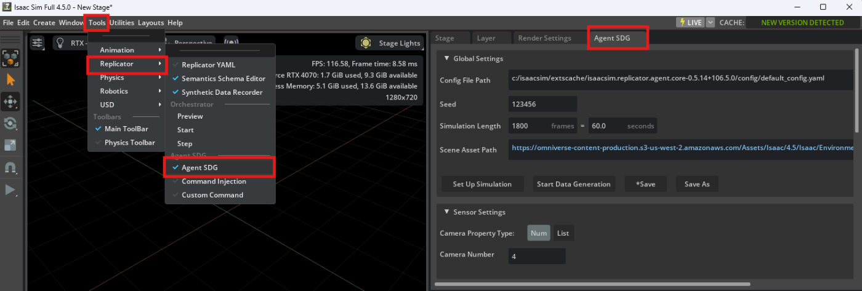Pick the Select arrow tool
862x291 pixels.
(x=10, y=80)
